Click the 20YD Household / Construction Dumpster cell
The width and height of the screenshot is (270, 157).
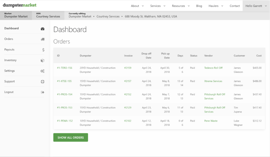click(x=98, y=70)
